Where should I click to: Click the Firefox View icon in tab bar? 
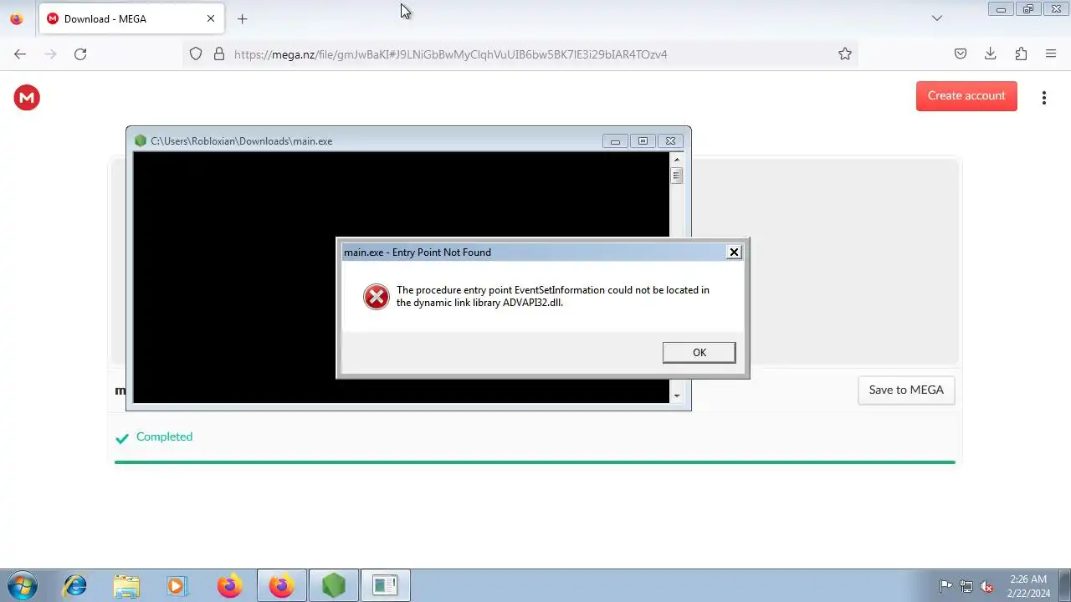(x=17, y=18)
